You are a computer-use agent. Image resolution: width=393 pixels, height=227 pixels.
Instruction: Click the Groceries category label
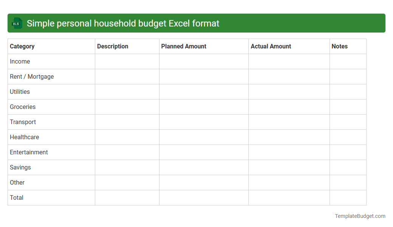[x=23, y=107]
